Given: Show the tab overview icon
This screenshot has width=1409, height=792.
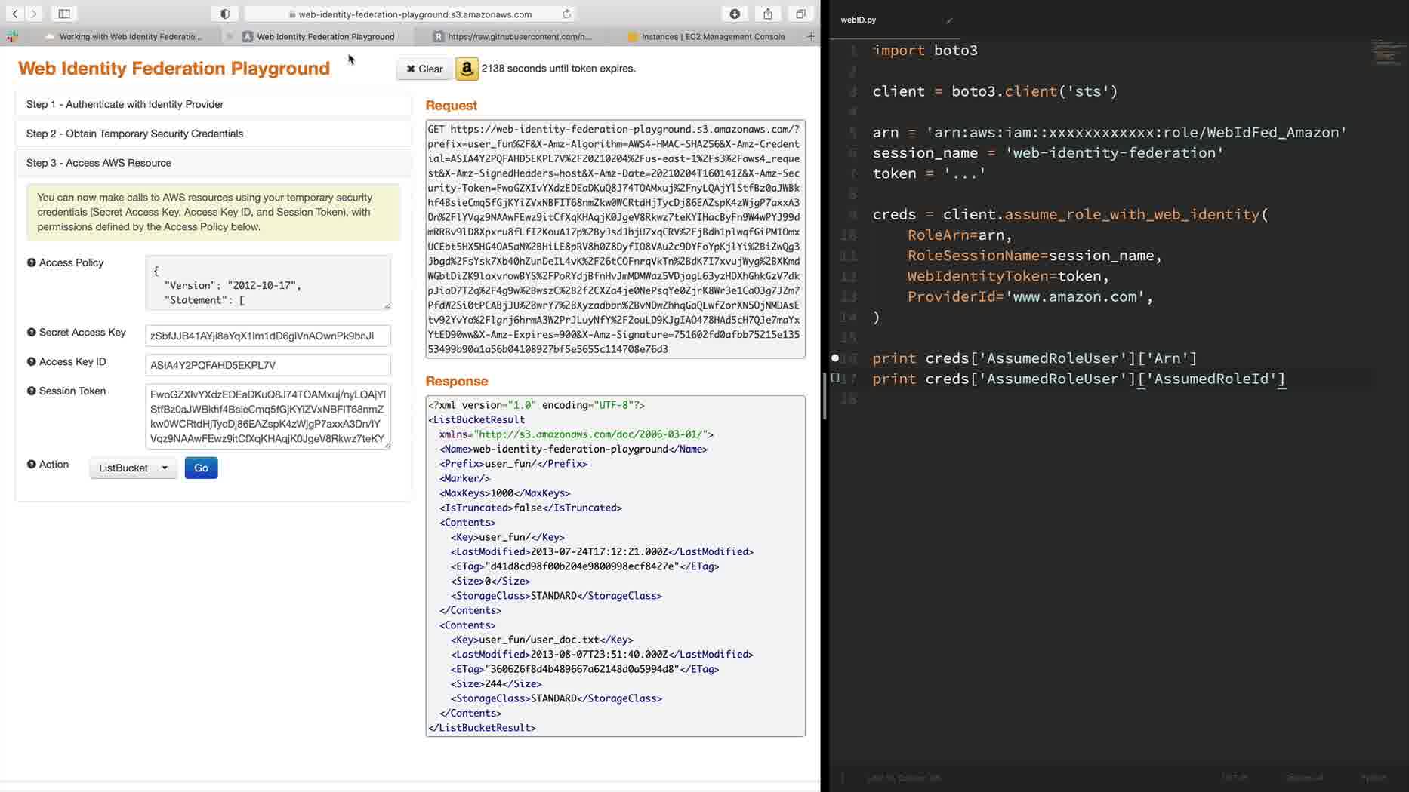Looking at the screenshot, I should 800,14.
